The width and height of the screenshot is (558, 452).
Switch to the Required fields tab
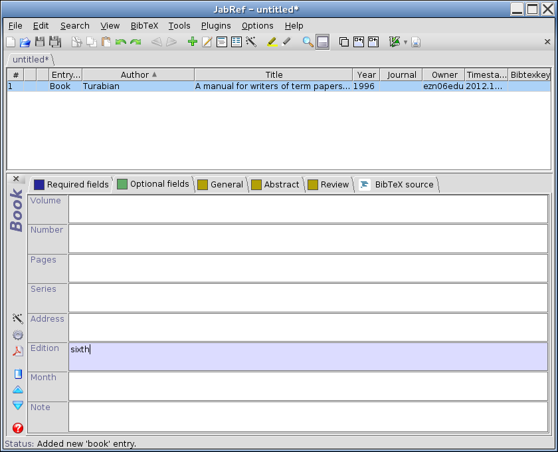pyautogui.click(x=71, y=185)
